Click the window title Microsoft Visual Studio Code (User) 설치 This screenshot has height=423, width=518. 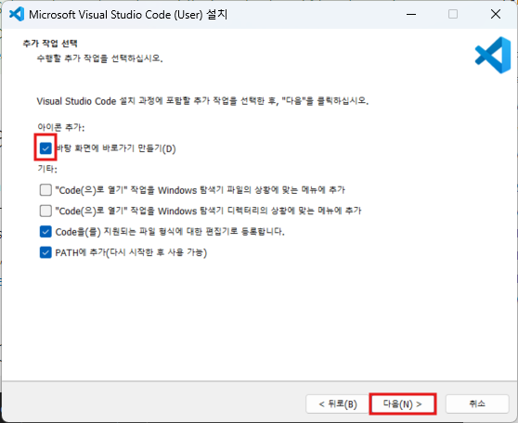(x=128, y=15)
